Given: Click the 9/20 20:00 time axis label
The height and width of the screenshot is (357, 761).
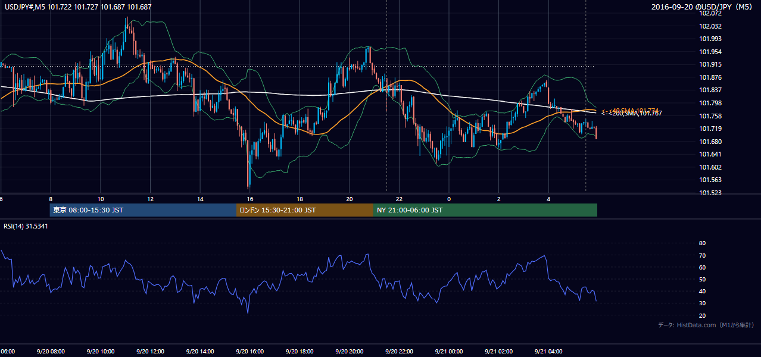Looking at the screenshot, I should tap(349, 352).
